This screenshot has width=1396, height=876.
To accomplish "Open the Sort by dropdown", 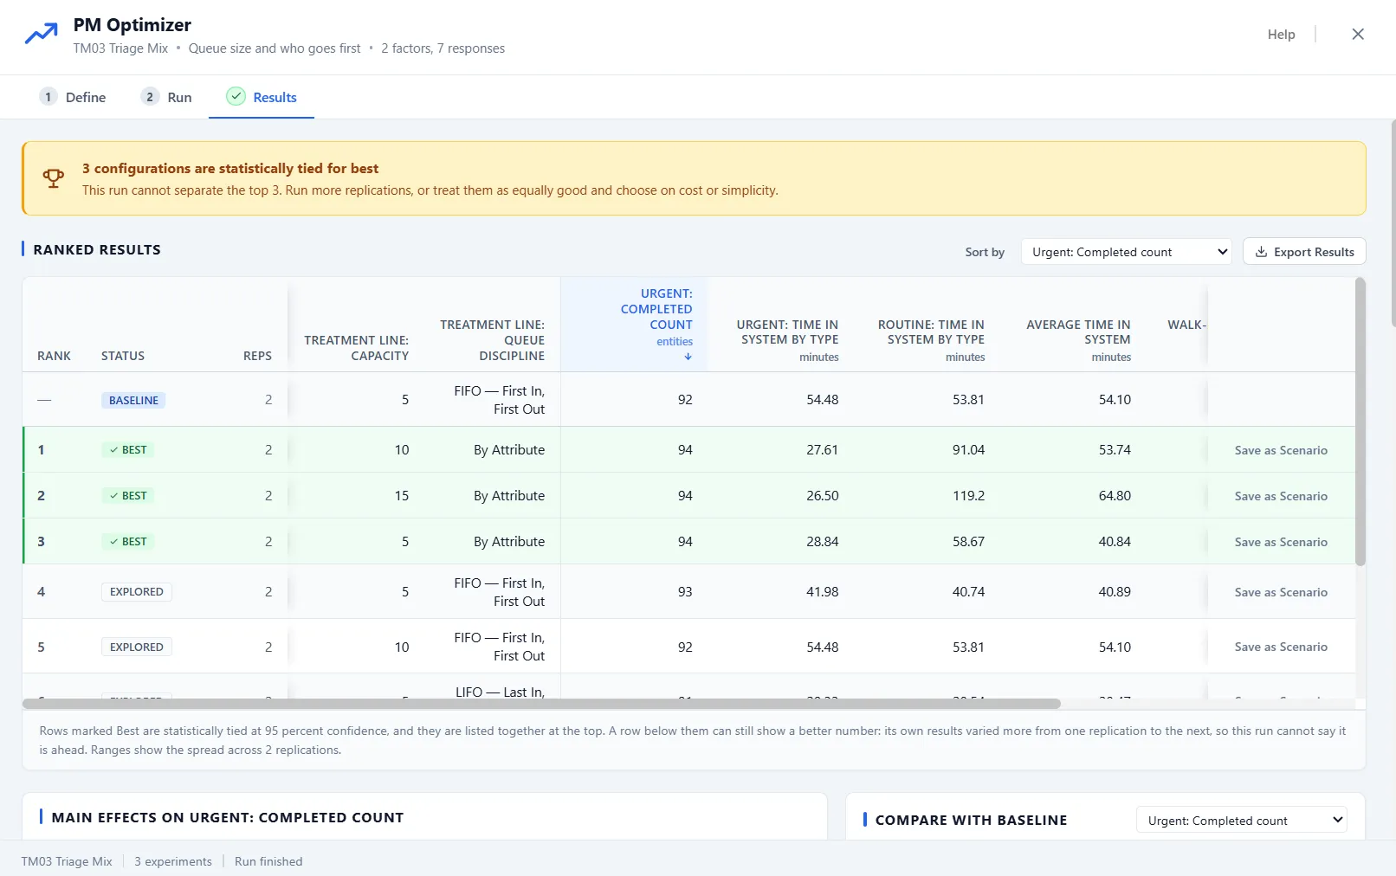I will [x=1126, y=252].
